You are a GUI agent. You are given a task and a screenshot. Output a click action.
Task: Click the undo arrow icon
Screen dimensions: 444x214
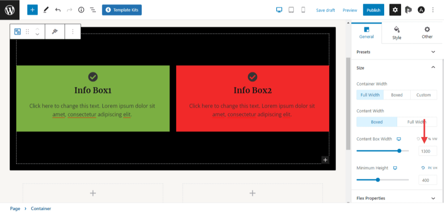point(58,10)
